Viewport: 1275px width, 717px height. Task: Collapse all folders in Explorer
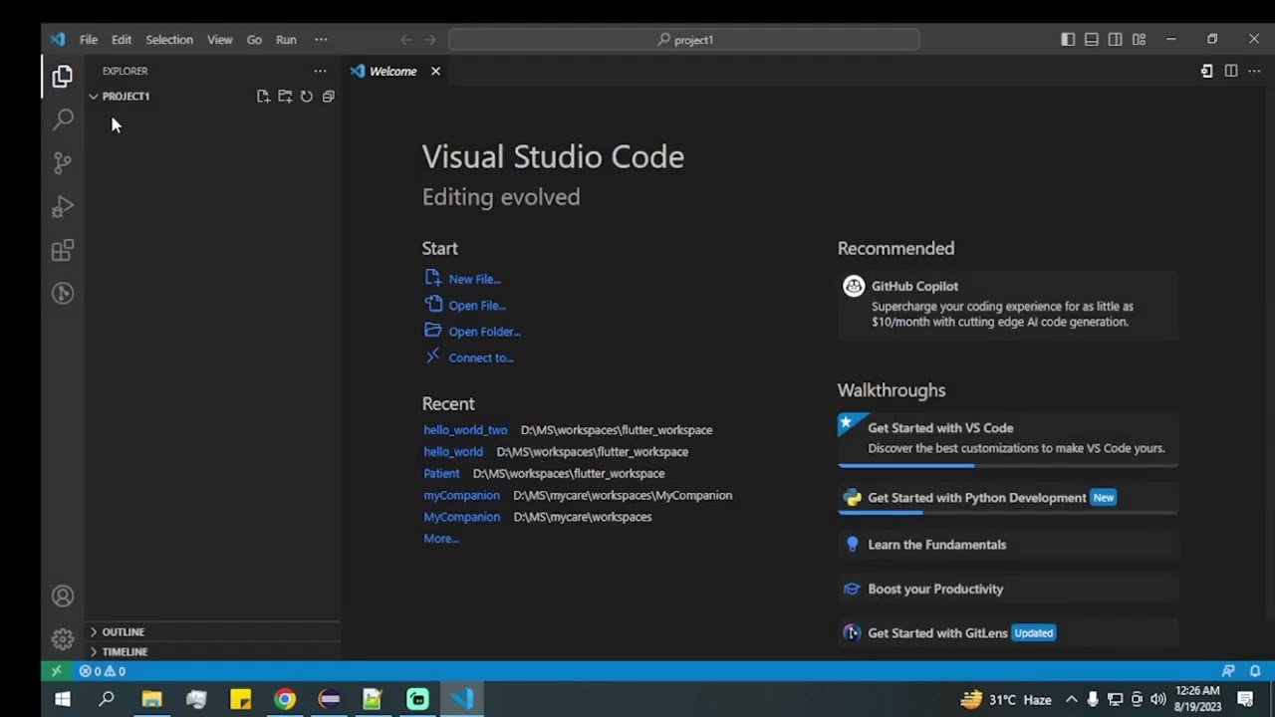[329, 97]
